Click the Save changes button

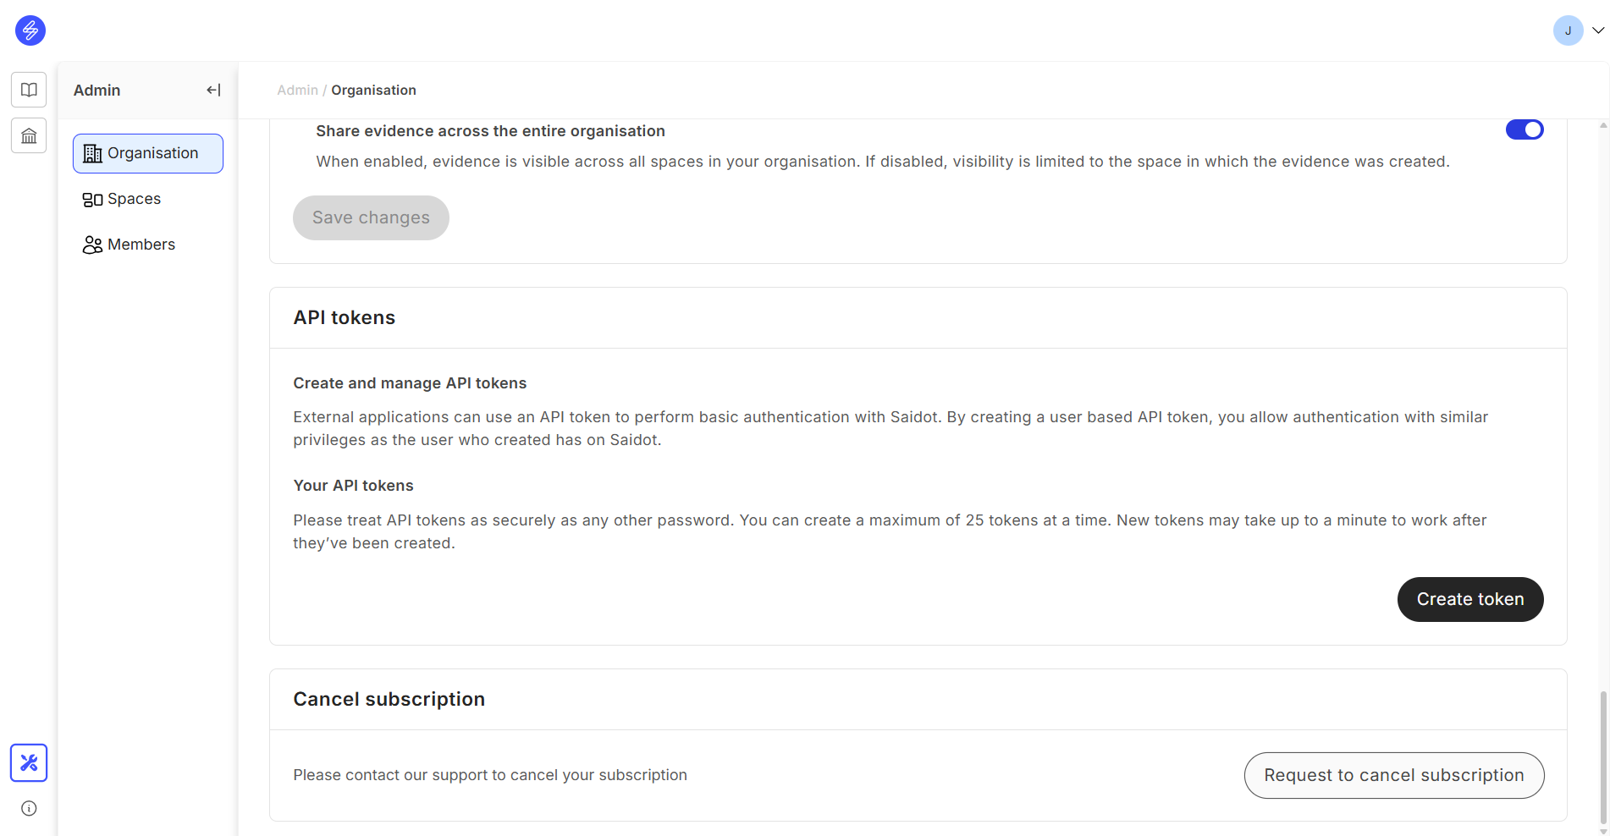pyautogui.click(x=371, y=217)
